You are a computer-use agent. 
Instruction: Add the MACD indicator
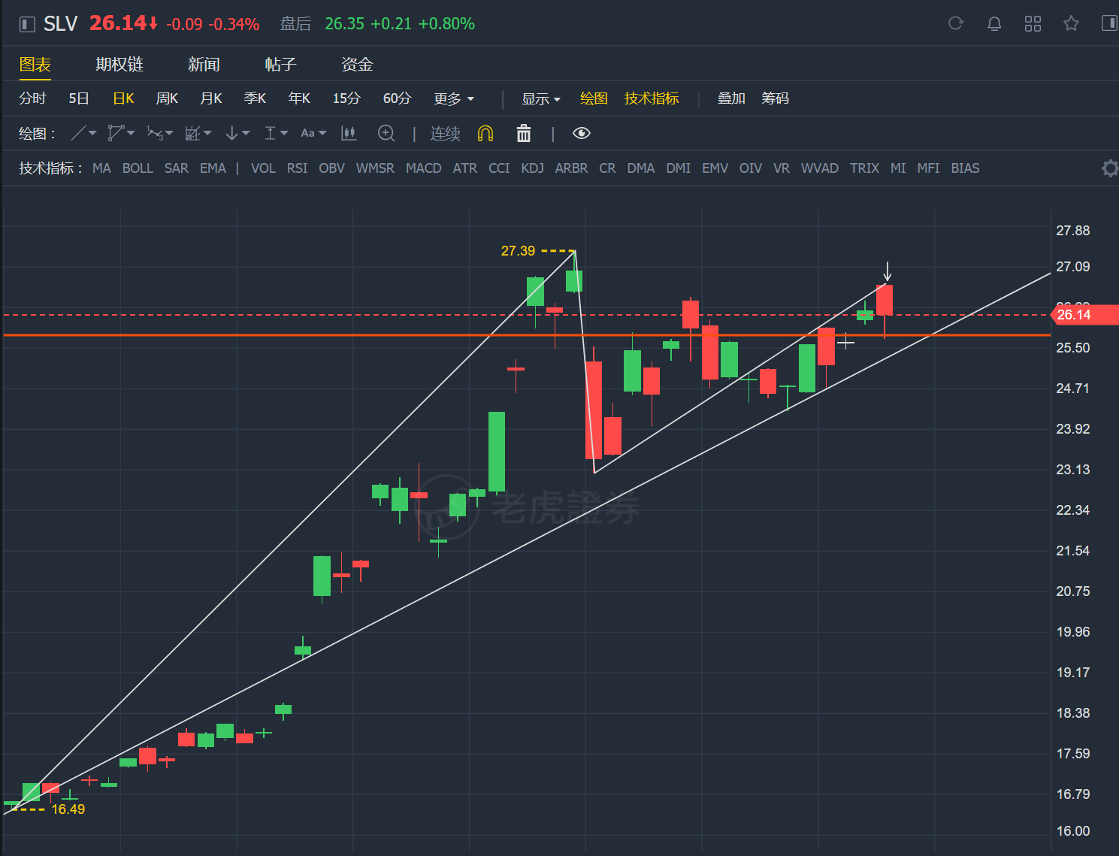423,168
